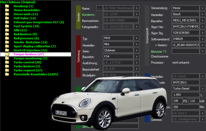This screenshot has height=131, width=206.
Task: Click the Prozessor value 'nicht erkannt'
Action: pos(181,63)
